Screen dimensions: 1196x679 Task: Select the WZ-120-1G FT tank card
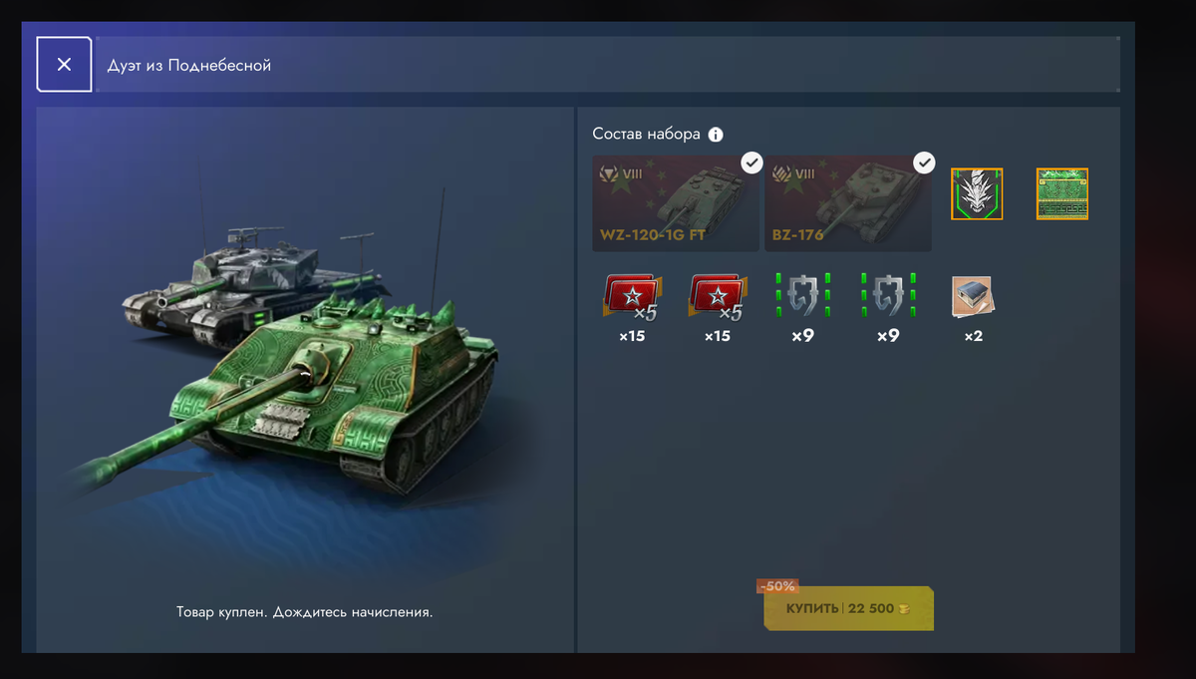(676, 202)
